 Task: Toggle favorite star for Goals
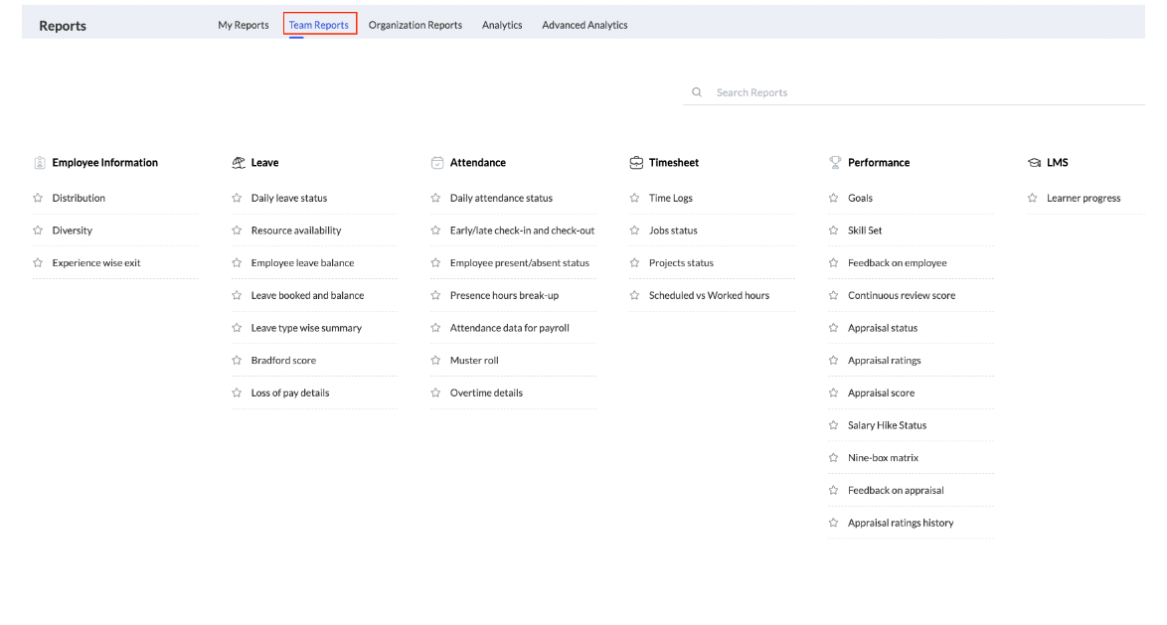pyautogui.click(x=833, y=198)
